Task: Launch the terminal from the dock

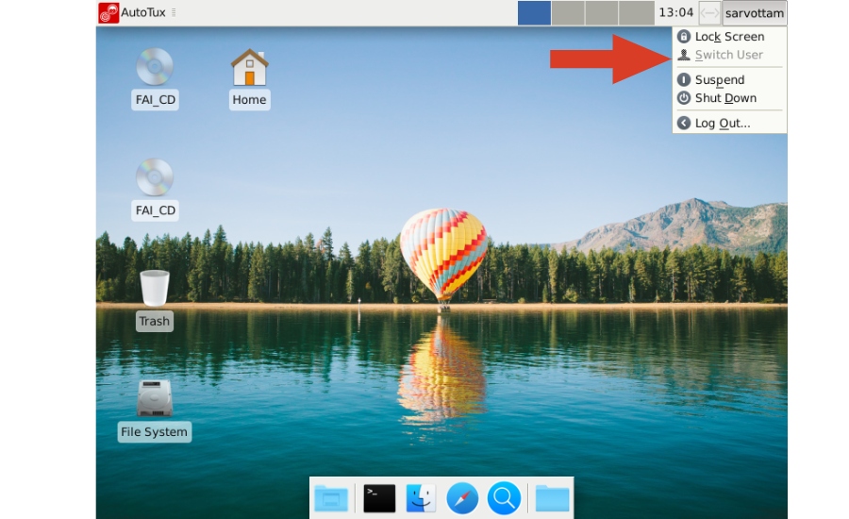Action: click(x=379, y=498)
